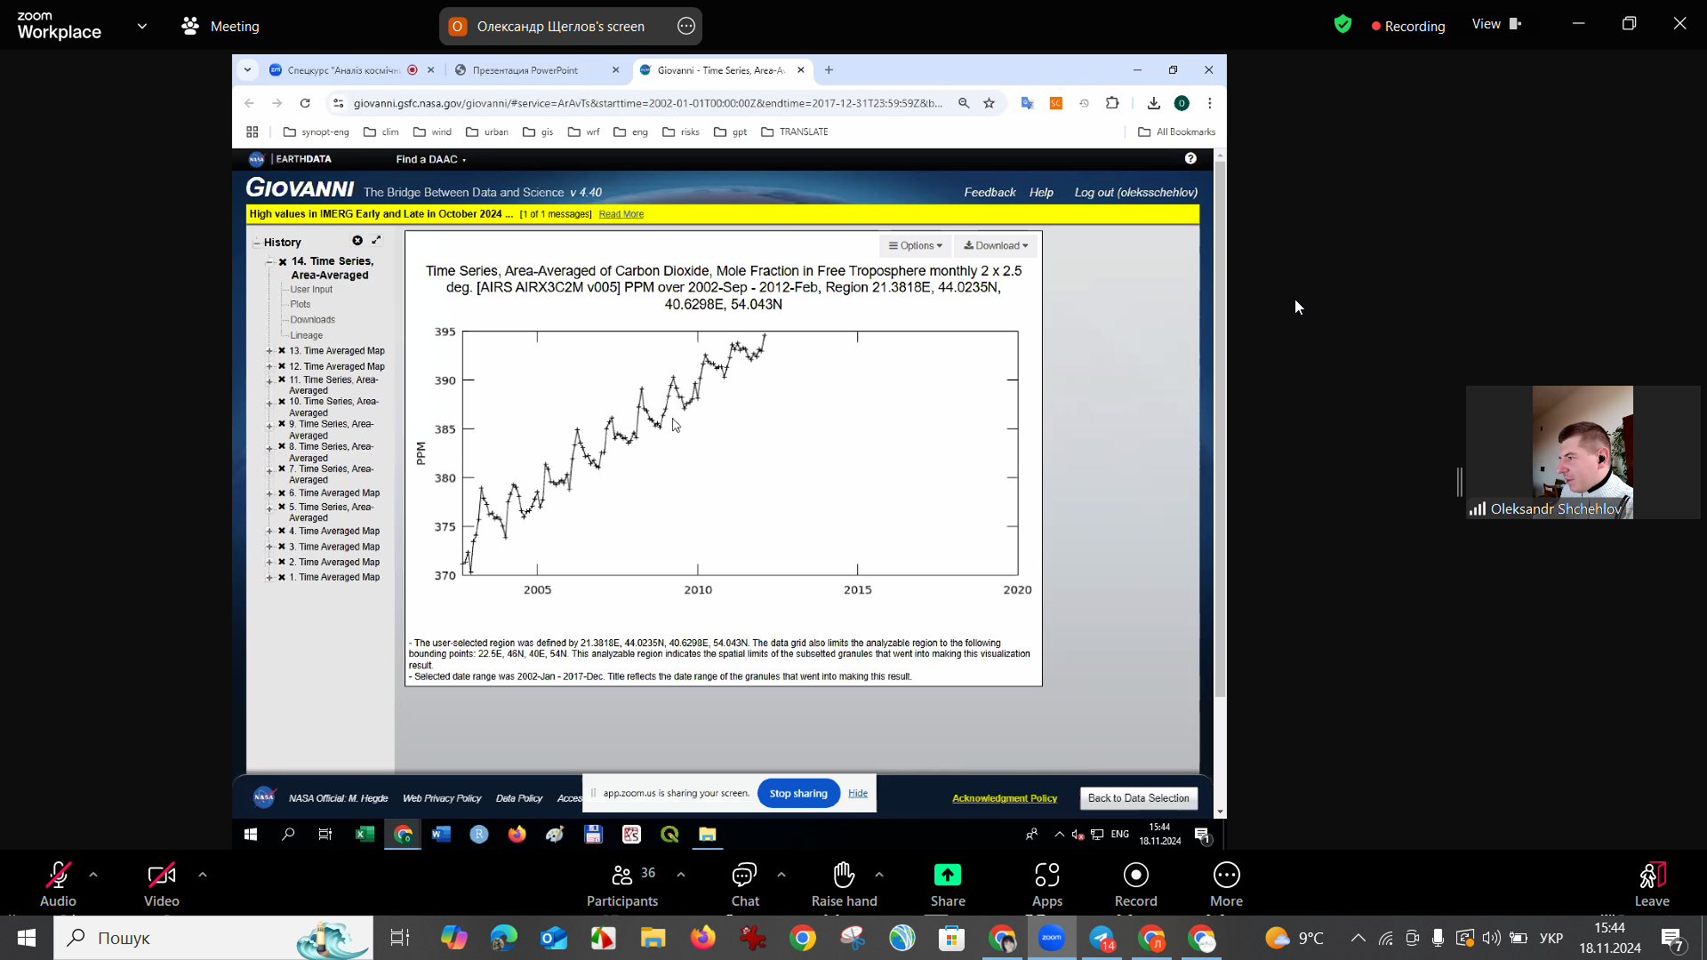Start camera with the Video icon
Screen dimensions: 1707x960
161,876
